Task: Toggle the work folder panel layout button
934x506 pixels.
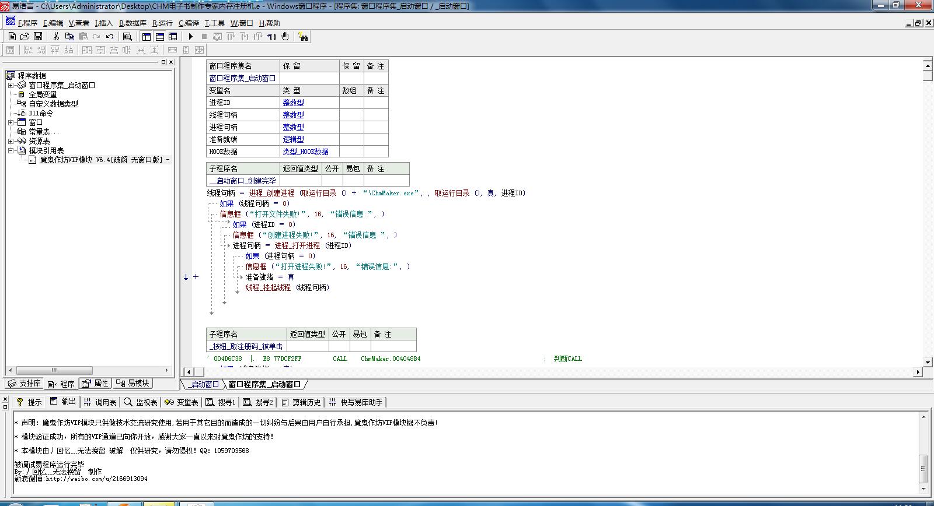Action: coord(146,36)
